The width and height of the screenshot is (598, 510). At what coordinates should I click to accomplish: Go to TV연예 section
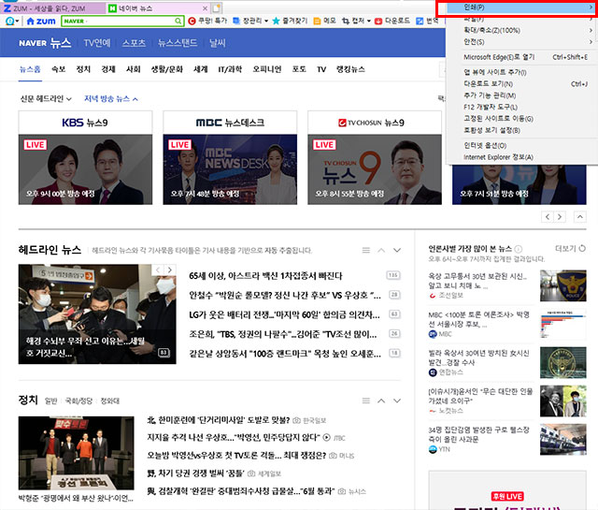coord(97,43)
